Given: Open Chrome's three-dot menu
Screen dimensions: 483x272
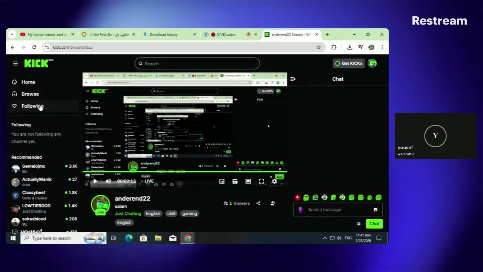Looking at the screenshot, I should coord(382,47).
